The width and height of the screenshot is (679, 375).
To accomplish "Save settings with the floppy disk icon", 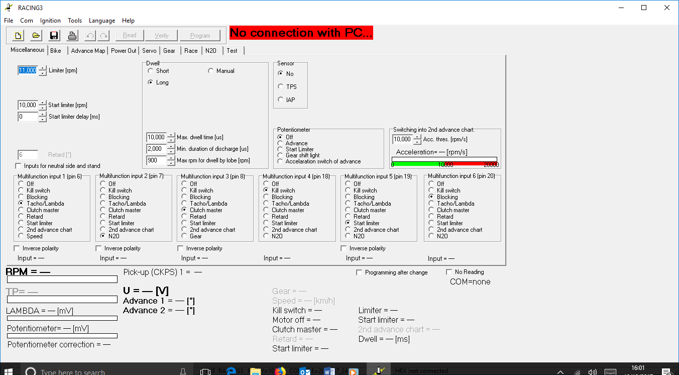I will pyautogui.click(x=54, y=36).
